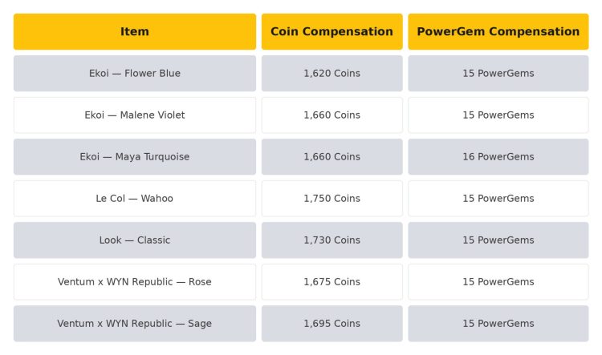
Task: Click the 1,675 Coins cell
Action: (332, 282)
